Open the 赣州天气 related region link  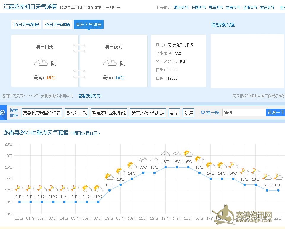(181, 7)
